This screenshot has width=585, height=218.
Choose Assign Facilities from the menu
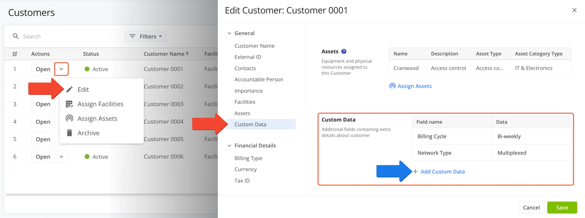click(x=100, y=104)
